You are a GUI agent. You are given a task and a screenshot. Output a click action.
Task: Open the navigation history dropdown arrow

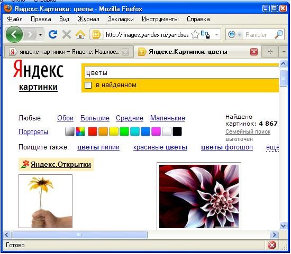[40, 34]
